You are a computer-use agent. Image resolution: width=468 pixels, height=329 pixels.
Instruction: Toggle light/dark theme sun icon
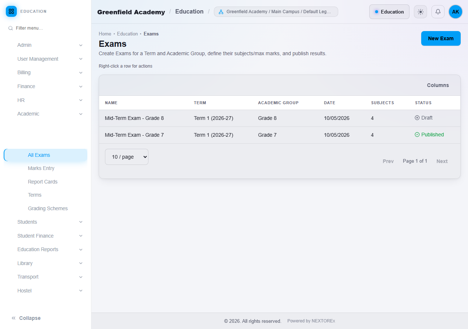[420, 12]
